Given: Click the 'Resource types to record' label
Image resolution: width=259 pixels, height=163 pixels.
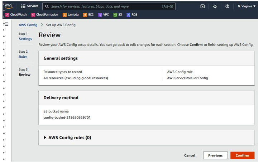Looking at the screenshot, I should click(63, 72).
